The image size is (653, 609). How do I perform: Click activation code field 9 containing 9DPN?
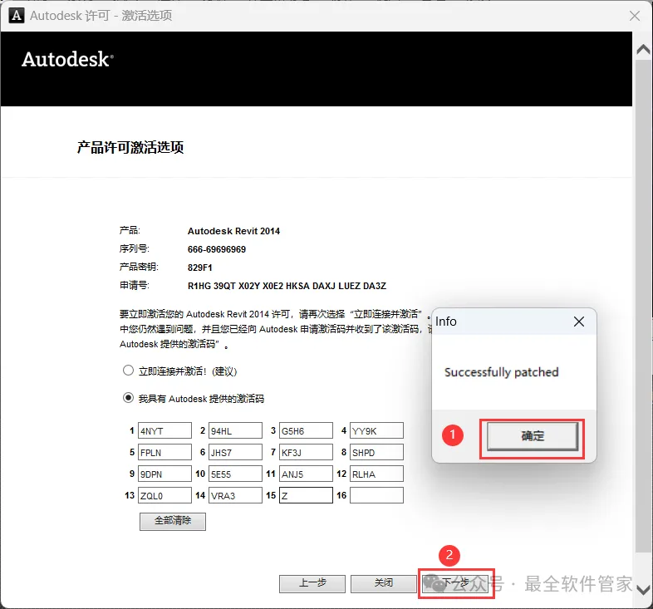coord(164,474)
